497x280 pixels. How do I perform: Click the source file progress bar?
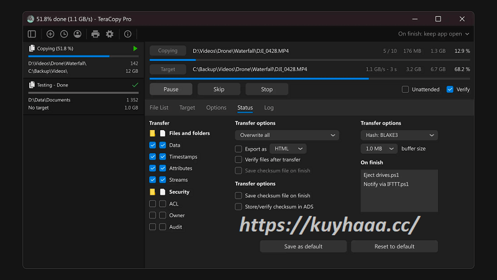[x=309, y=60]
